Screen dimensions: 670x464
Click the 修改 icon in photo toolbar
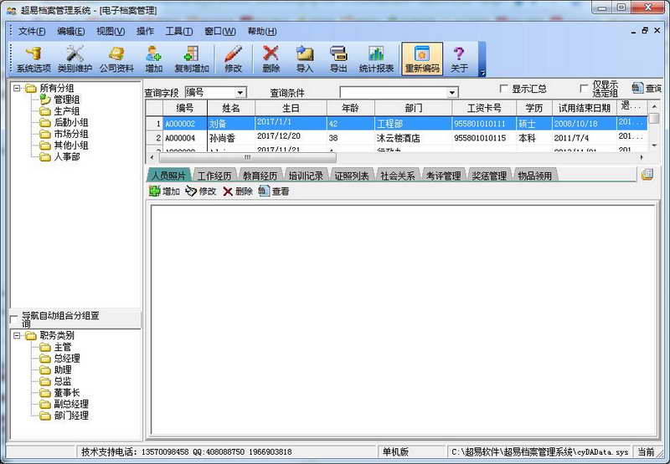201,191
